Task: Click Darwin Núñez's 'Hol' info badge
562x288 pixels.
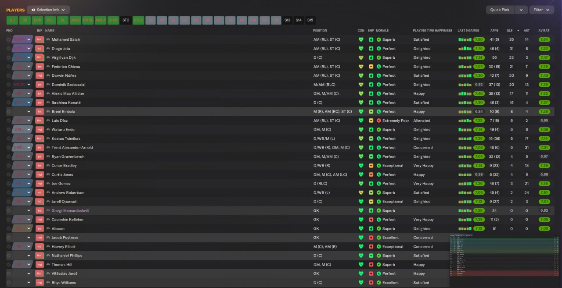Action: point(40,75)
